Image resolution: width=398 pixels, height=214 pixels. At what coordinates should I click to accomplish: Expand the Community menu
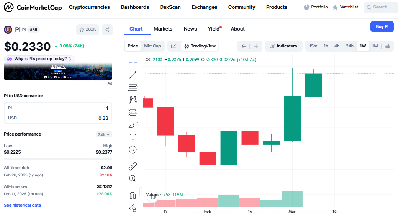click(242, 7)
